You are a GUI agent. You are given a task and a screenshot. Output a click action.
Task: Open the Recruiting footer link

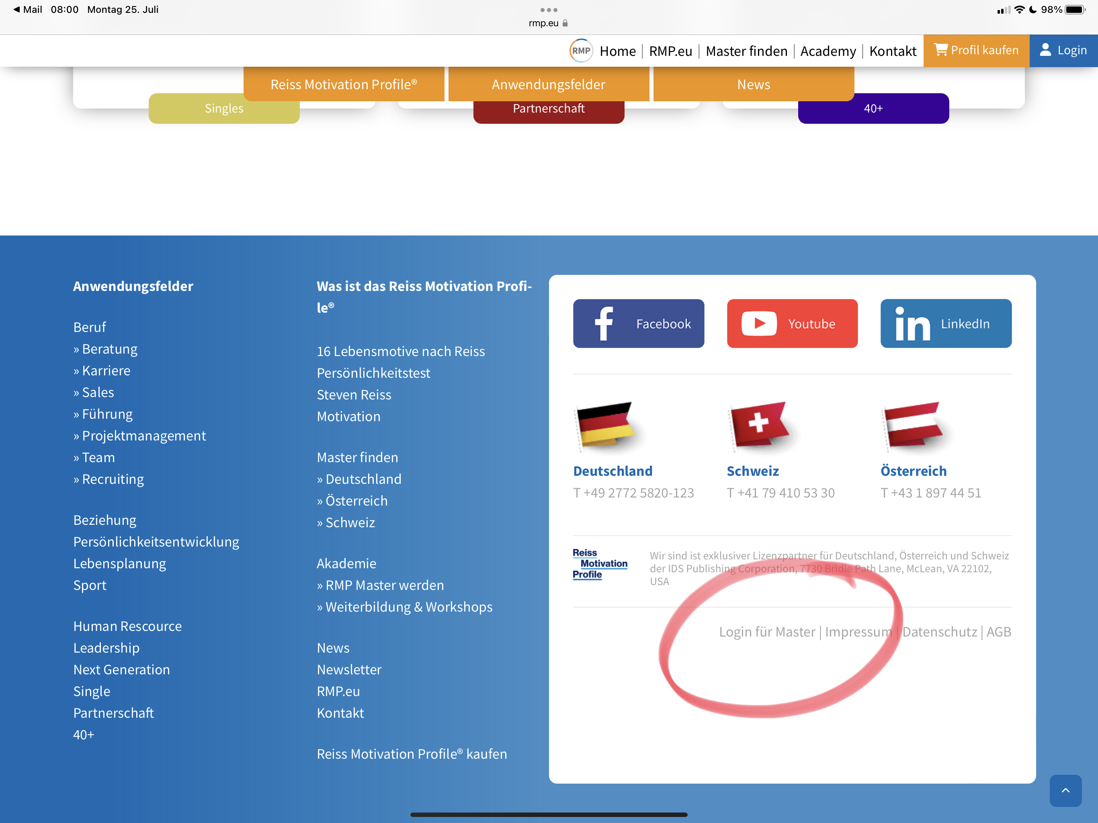point(109,479)
